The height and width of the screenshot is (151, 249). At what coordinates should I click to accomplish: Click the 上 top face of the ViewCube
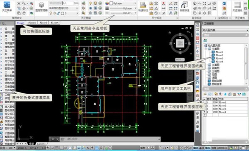click(180, 43)
